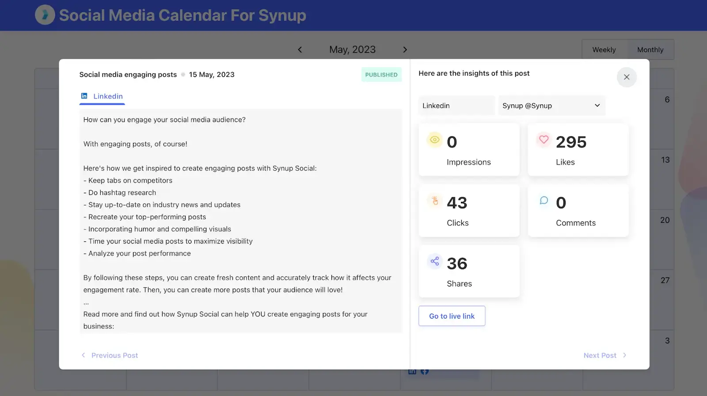Open Go to live link button
The width and height of the screenshot is (707, 396).
click(452, 316)
